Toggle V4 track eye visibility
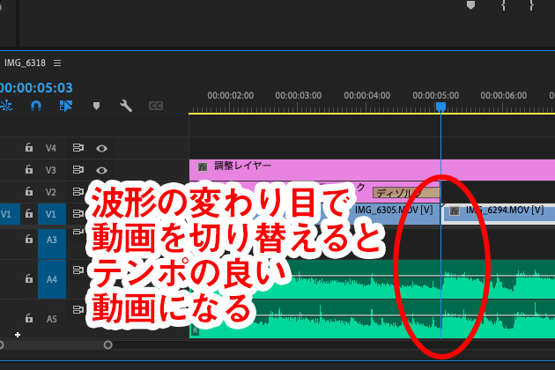This screenshot has width=555, height=370. 101,148
